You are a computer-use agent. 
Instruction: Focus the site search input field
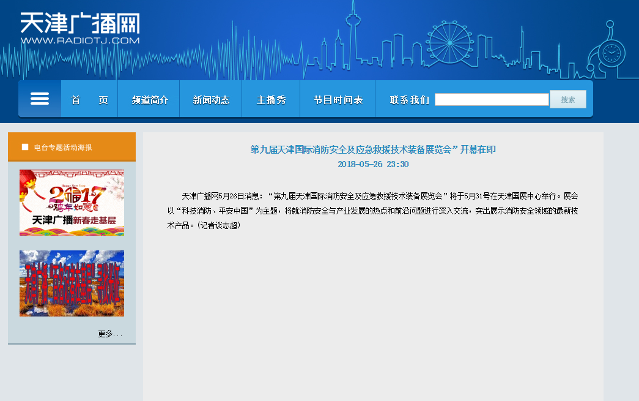pyautogui.click(x=492, y=100)
